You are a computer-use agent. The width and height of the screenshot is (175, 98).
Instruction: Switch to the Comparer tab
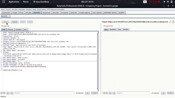(65, 13)
